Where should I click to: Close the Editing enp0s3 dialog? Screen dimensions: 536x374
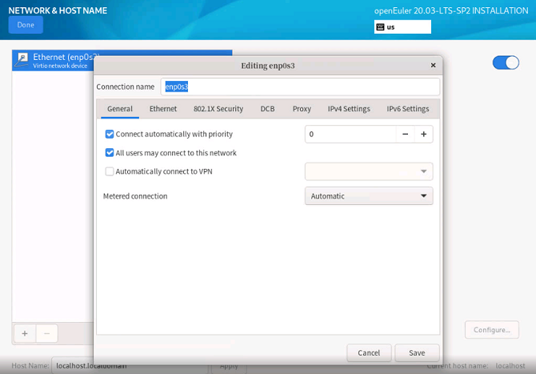433,66
